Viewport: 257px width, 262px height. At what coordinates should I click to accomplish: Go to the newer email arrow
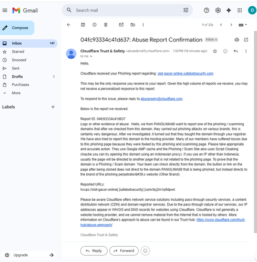click(x=221, y=25)
